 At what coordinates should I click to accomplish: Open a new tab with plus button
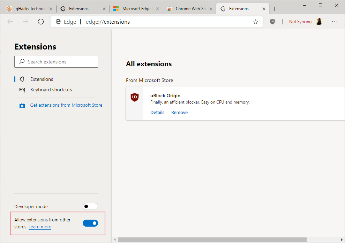(x=275, y=9)
